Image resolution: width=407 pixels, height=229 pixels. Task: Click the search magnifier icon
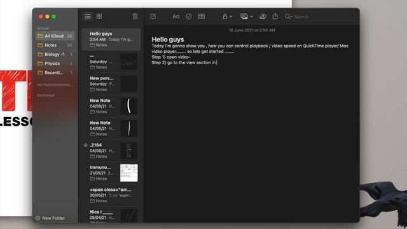pos(287,17)
